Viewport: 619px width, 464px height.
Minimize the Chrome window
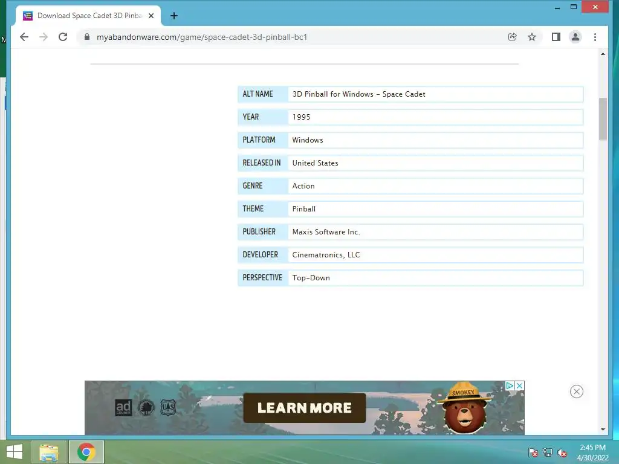(557, 7)
